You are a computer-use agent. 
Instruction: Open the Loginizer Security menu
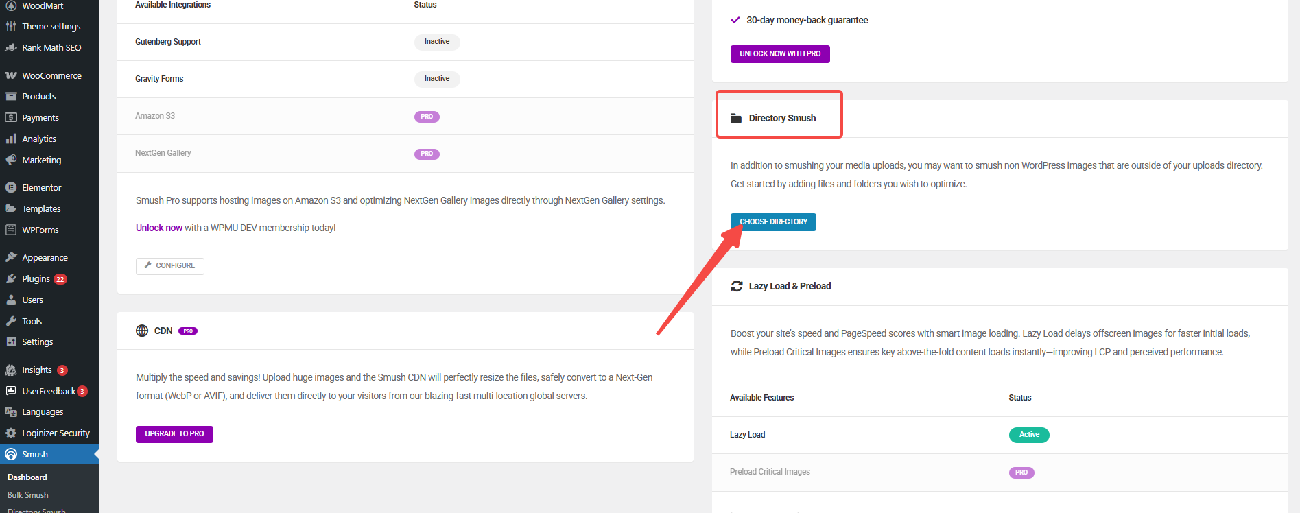click(x=55, y=433)
